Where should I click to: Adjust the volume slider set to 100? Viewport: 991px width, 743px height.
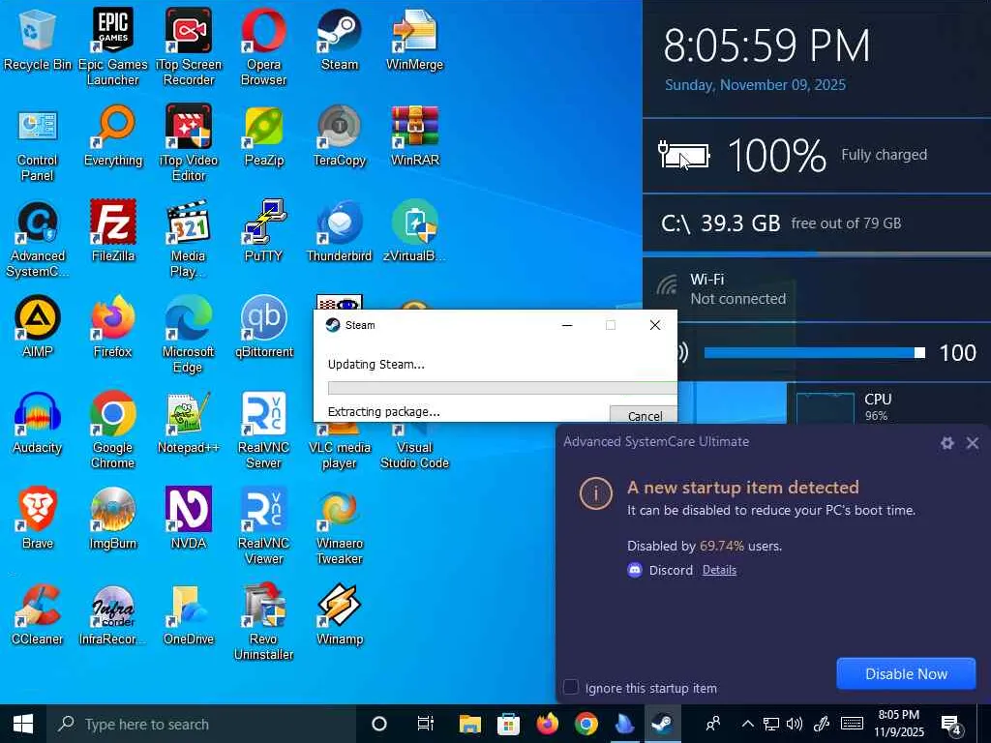(x=814, y=352)
